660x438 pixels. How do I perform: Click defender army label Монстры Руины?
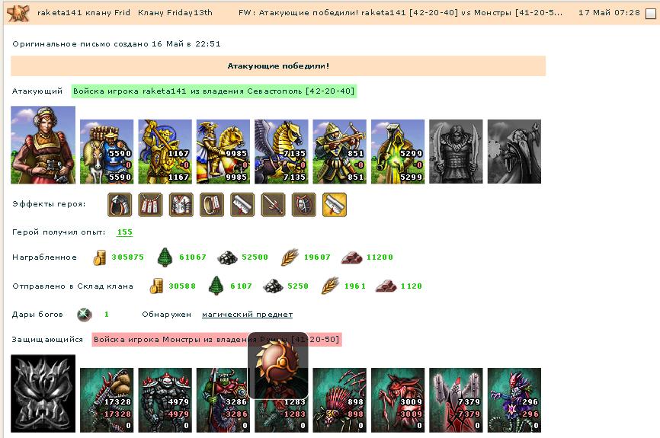[x=216, y=339]
